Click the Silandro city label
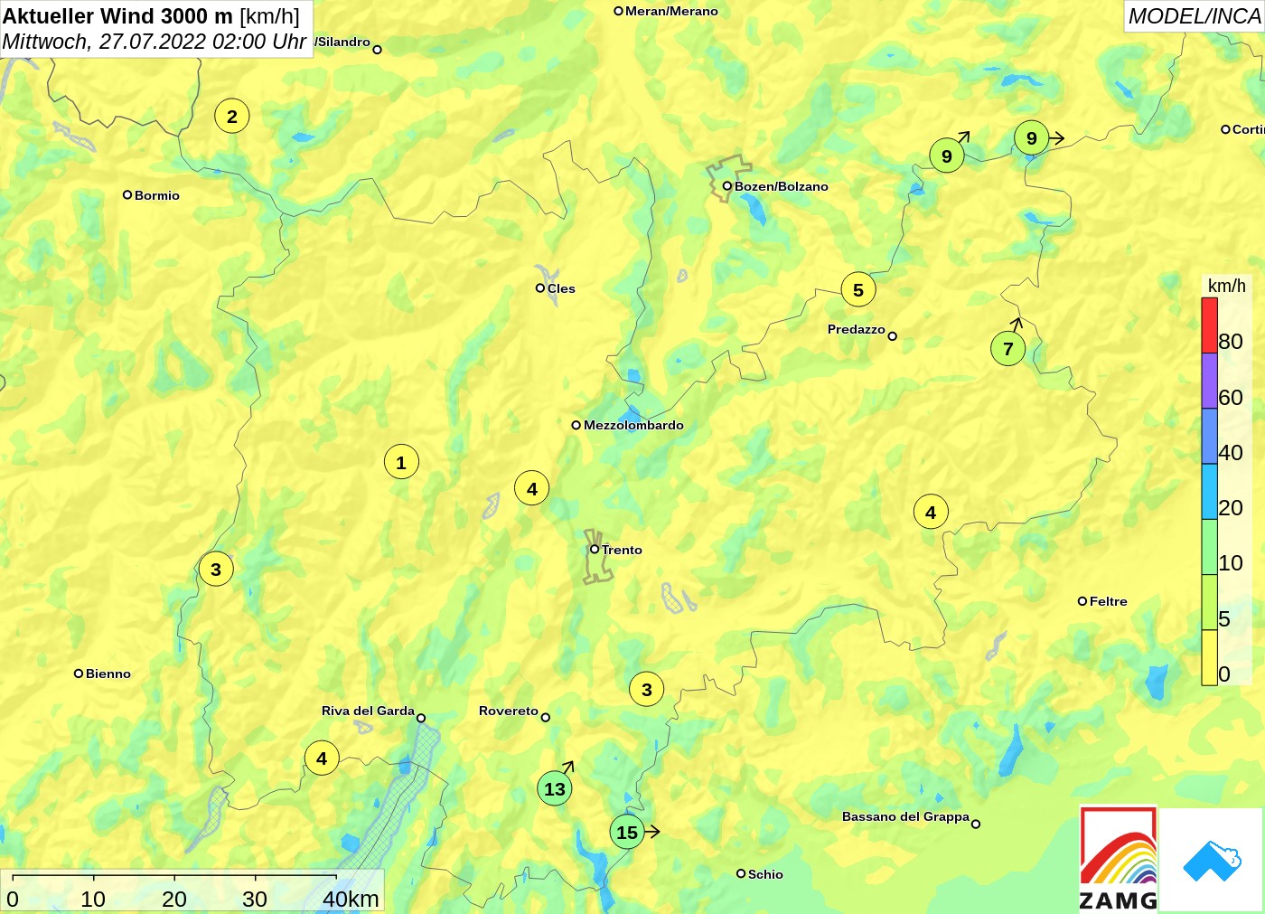The width and height of the screenshot is (1265, 914). pos(342,42)
